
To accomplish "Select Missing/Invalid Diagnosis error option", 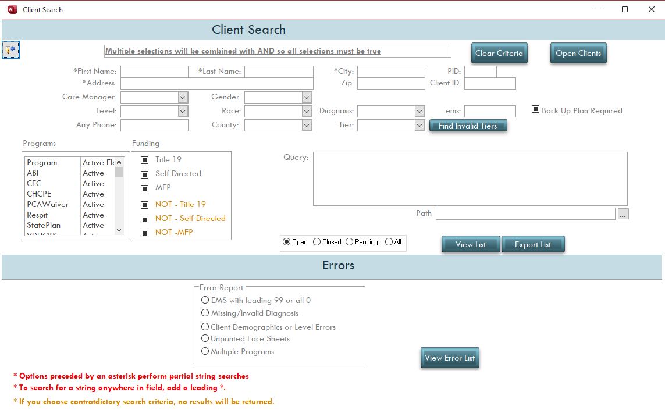I will click(x=205, y=312).
